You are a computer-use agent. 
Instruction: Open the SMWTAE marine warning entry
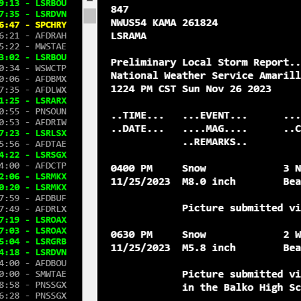point(33,274)
